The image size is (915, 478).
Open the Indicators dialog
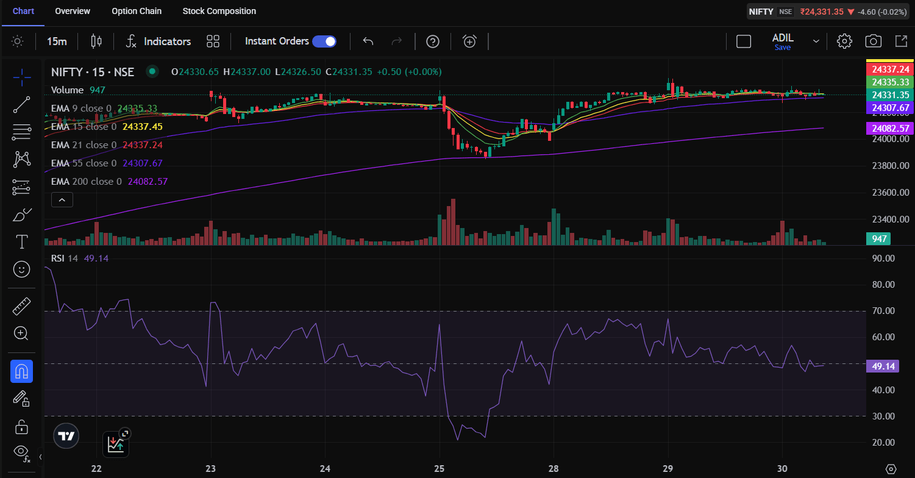click(158, 41)
